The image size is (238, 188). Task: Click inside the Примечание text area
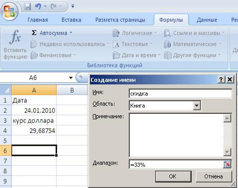[176, 135]
